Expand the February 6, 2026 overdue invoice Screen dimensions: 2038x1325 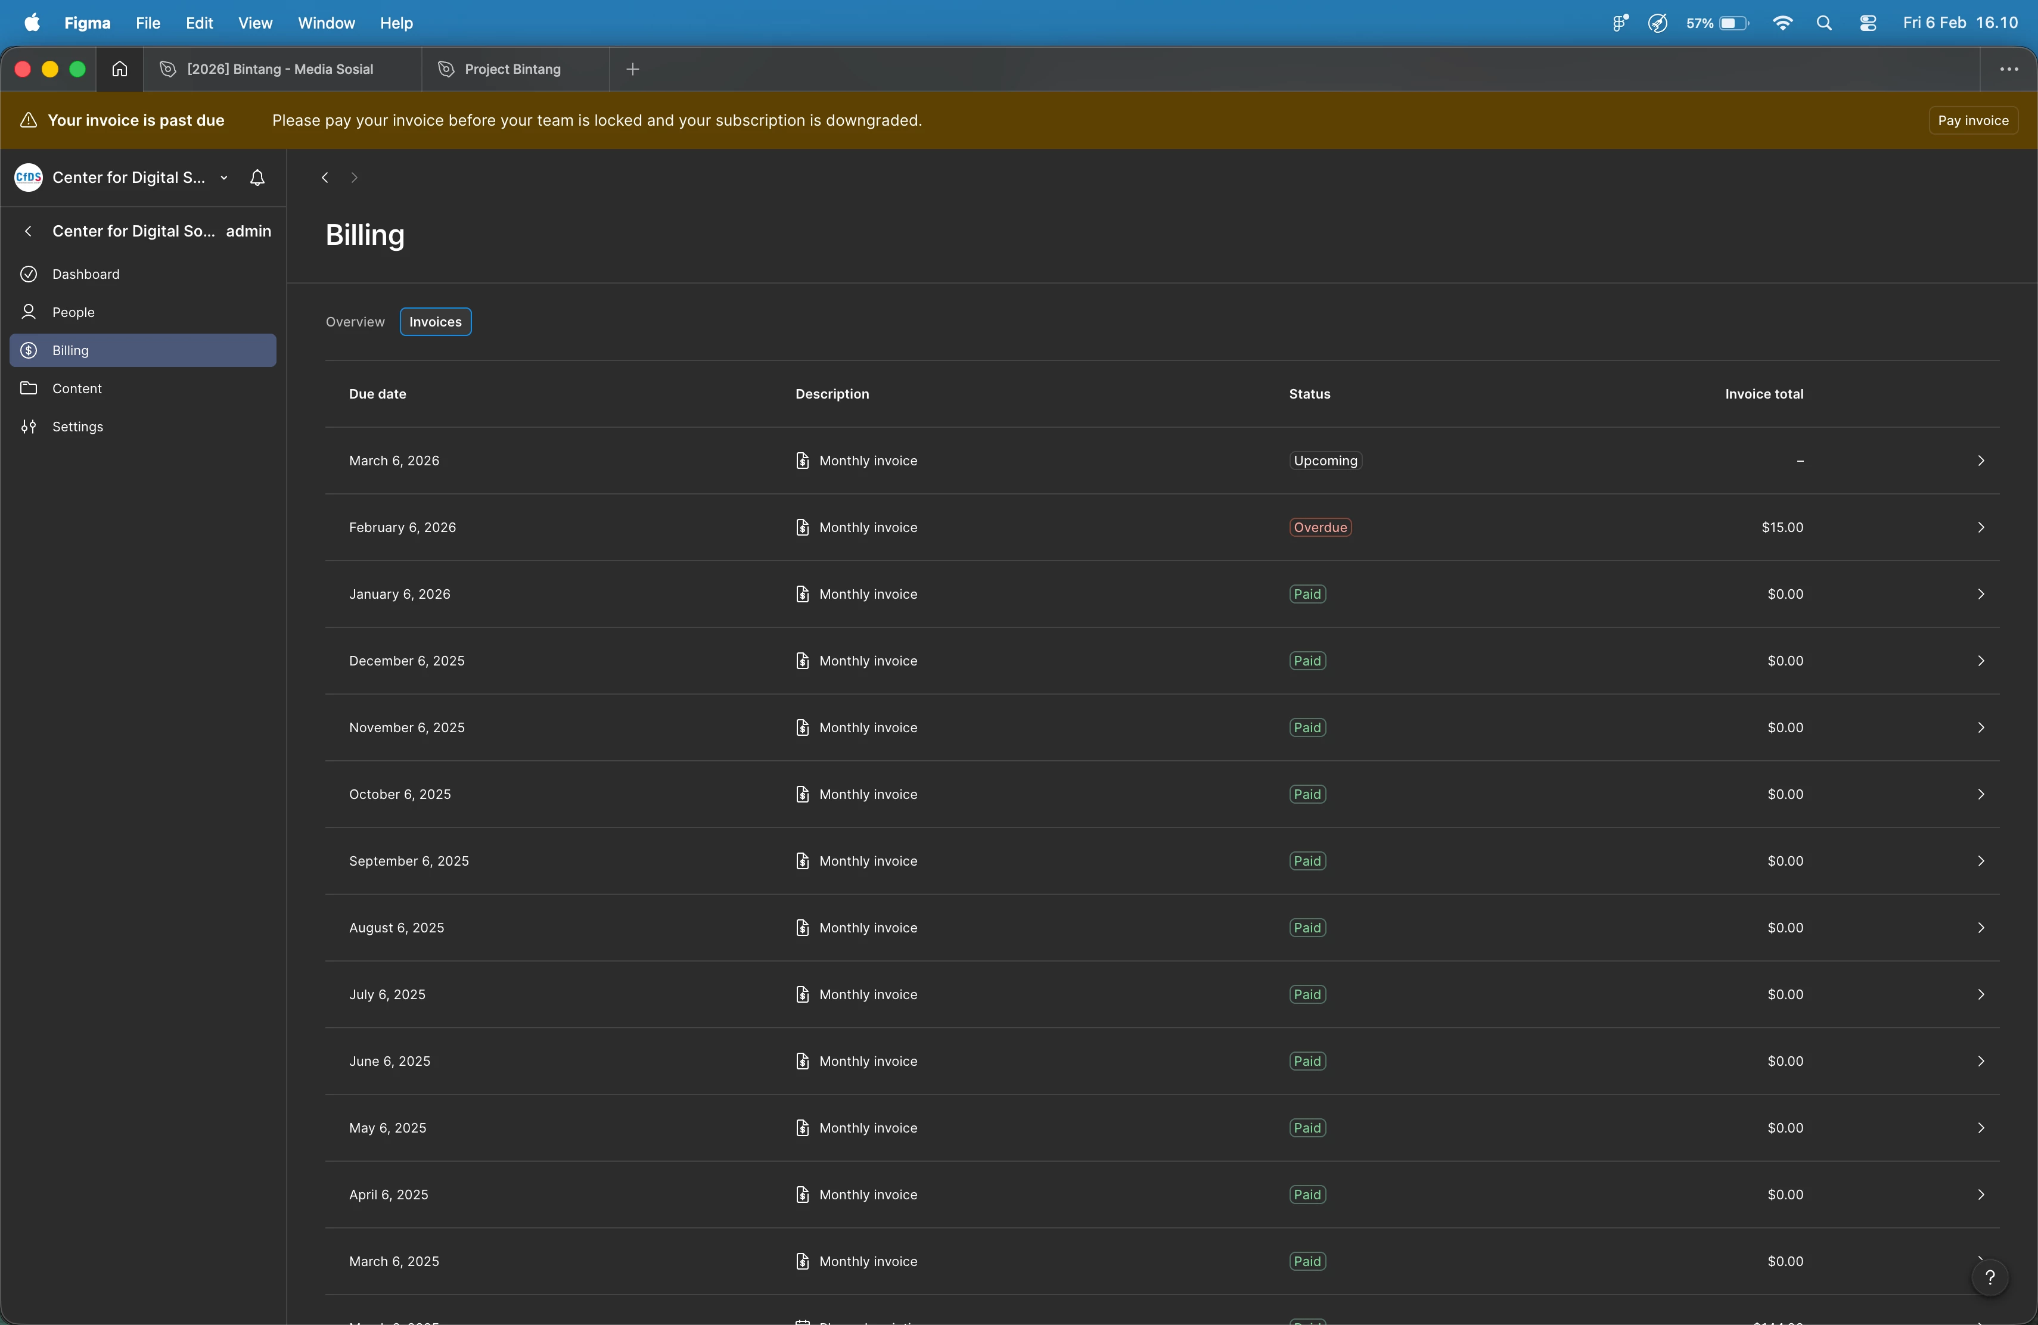(x=1980, y=527)
